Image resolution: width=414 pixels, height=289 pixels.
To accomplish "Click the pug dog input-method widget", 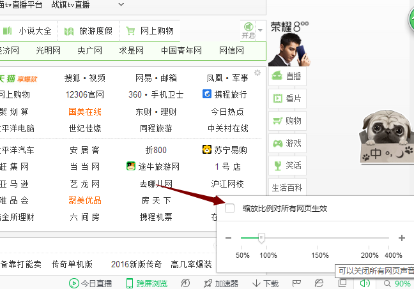I will (x=387, y=137).
